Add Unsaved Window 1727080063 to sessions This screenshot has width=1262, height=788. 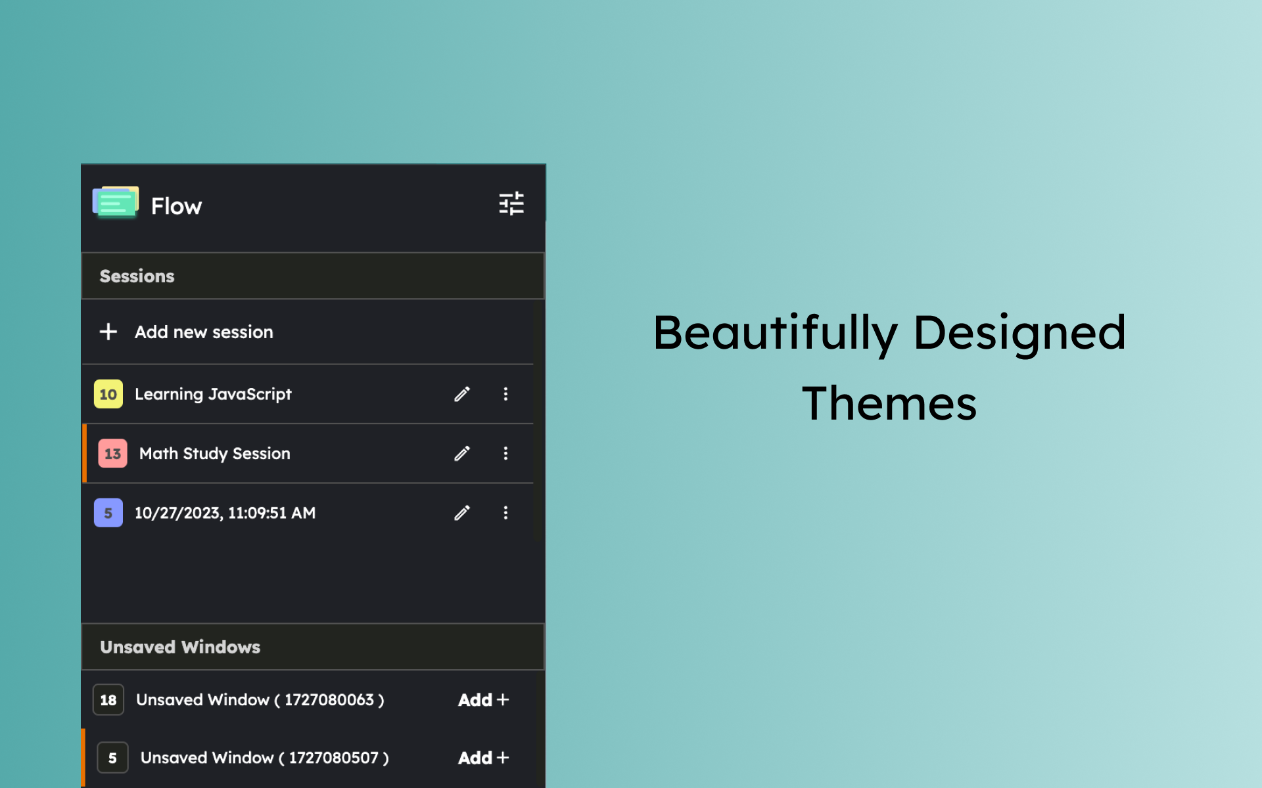coord(483,700)
